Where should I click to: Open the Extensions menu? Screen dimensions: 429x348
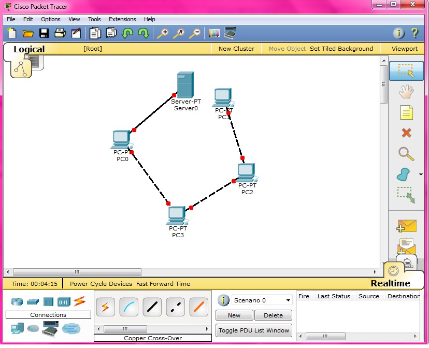pyautogui.click(x=122, y=19)
